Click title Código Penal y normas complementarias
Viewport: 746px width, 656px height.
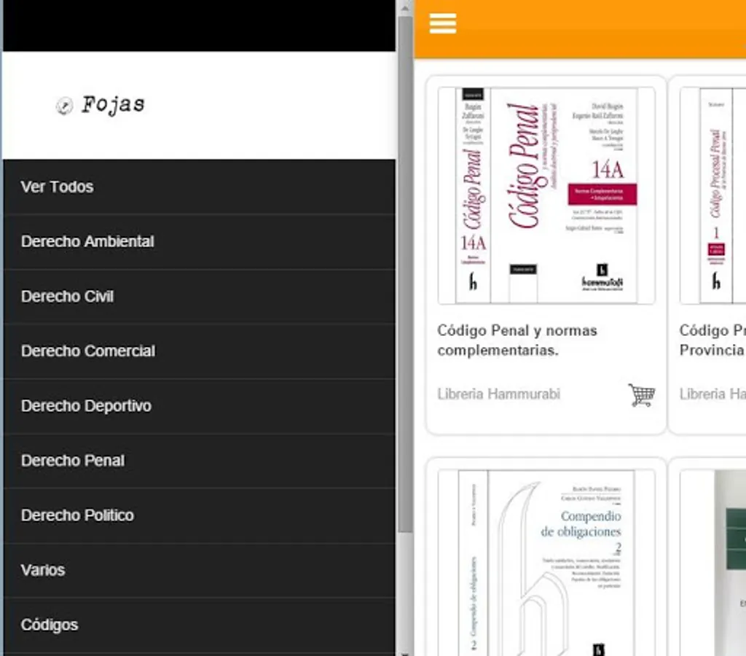pyautogui.click(x=517, y=340)
